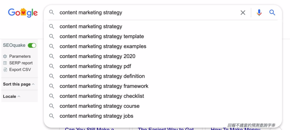290x130 pixels.
Task: Click the Export CSV link
Action: (20, 70)
